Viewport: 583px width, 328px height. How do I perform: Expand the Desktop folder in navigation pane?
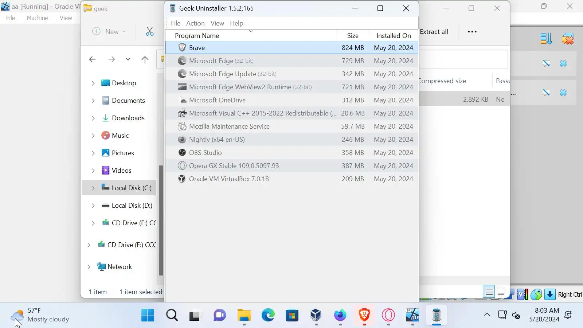[x=93, y=83]
